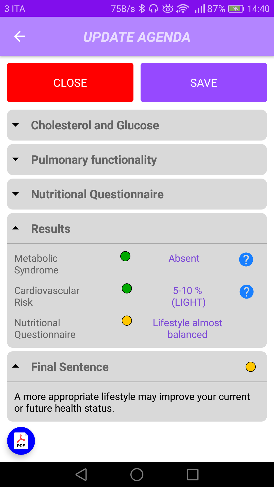Collapse the Results section
This screenshot has height=487, width=274.
click(x=137, y=229)
